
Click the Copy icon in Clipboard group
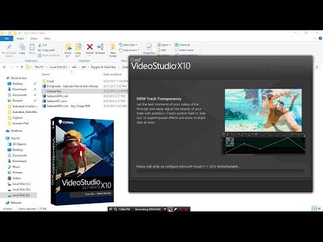[22, 47]
